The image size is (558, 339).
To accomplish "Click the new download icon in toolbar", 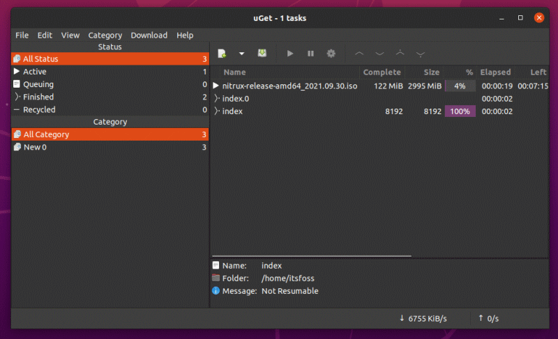I will (x=222, y=54).
